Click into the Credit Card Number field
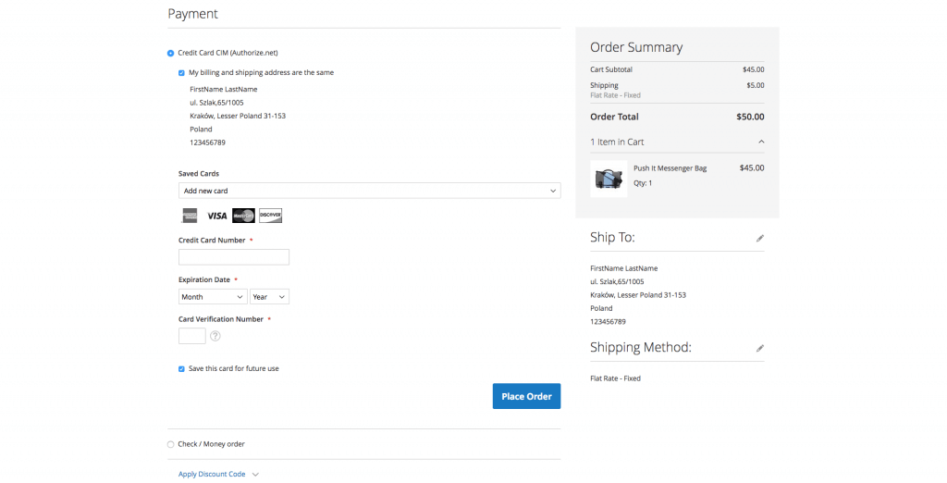The width and height of the screenshot is (947, 483). [234, 257]
